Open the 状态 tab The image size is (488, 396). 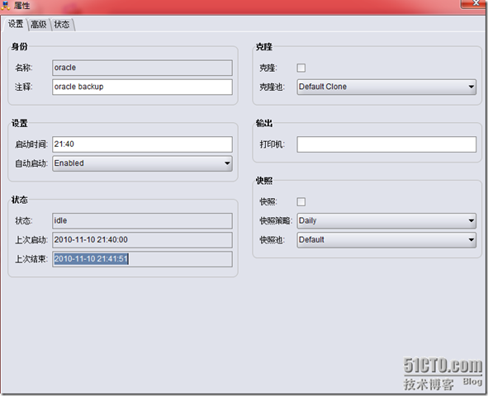pyautogui.click(x=62, y=25)
